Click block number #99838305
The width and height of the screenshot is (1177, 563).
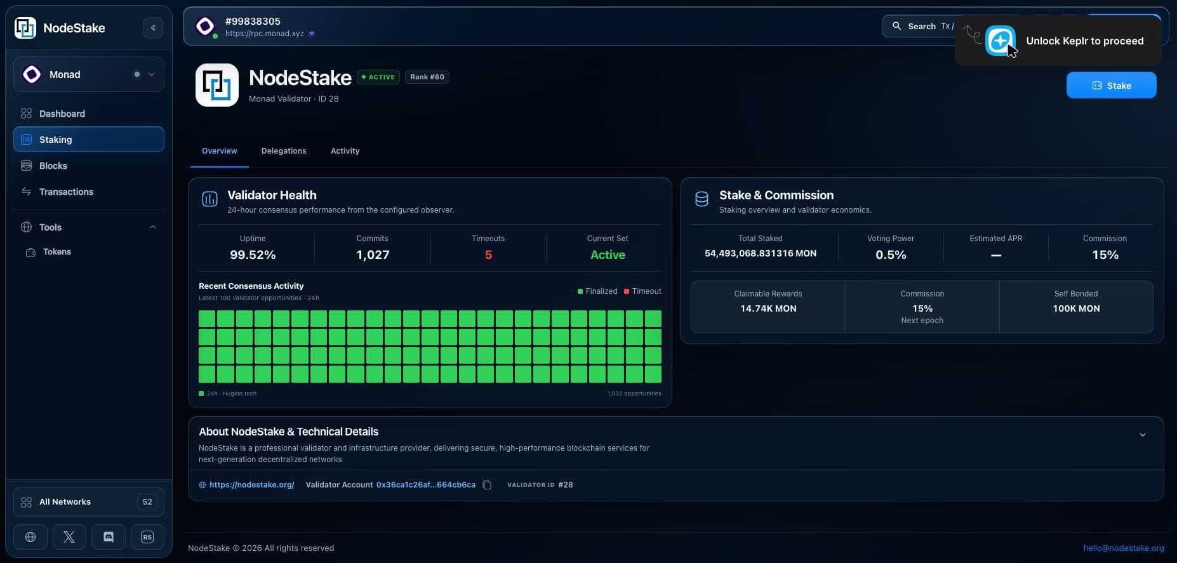click(253, 22)
